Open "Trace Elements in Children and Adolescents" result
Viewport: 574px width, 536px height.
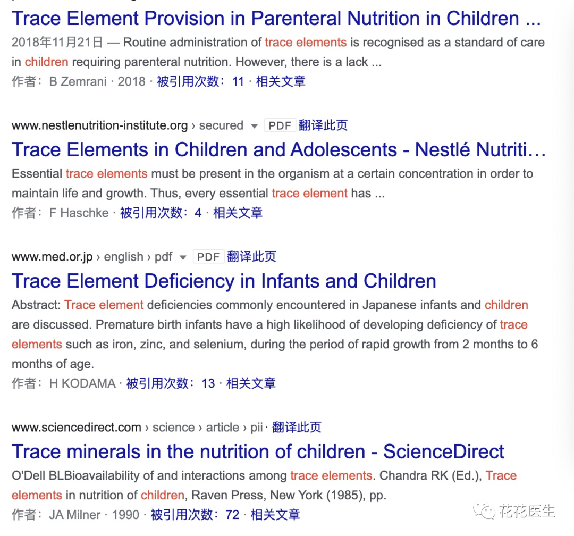click(278, 149)
